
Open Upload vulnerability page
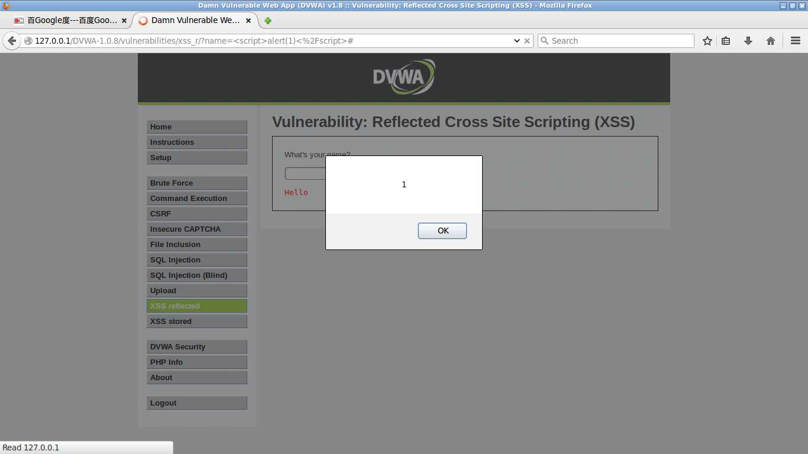pos(197,291)
